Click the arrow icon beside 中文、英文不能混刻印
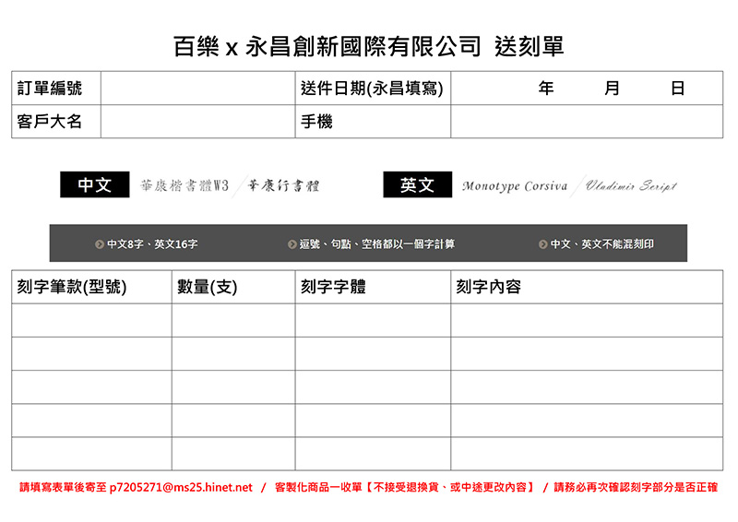Viewport: 738px width, 522px height. coord(543,244)
